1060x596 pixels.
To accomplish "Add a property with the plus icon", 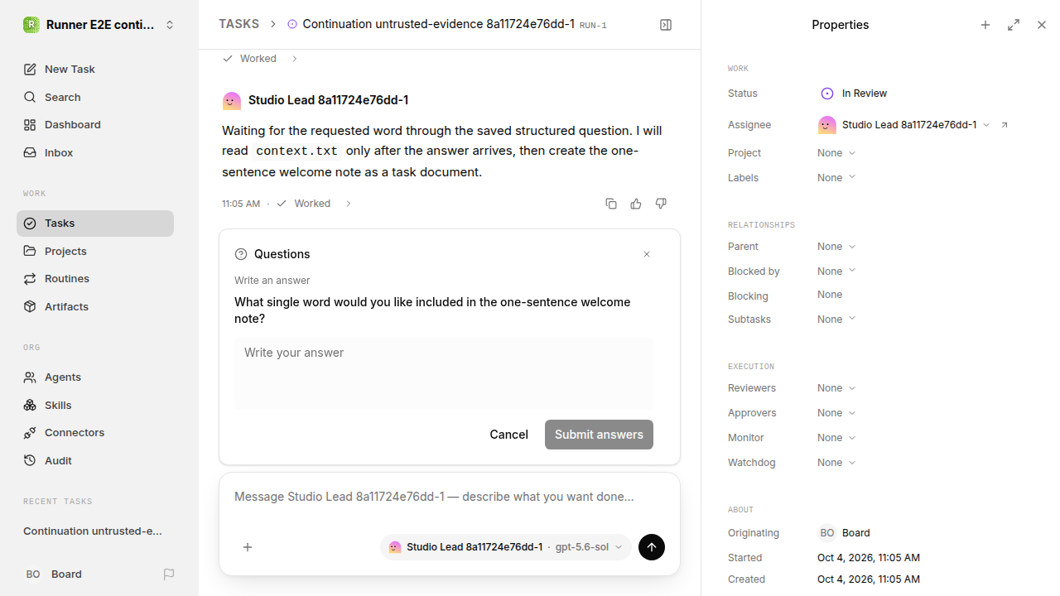I will [x=985, y=25].
